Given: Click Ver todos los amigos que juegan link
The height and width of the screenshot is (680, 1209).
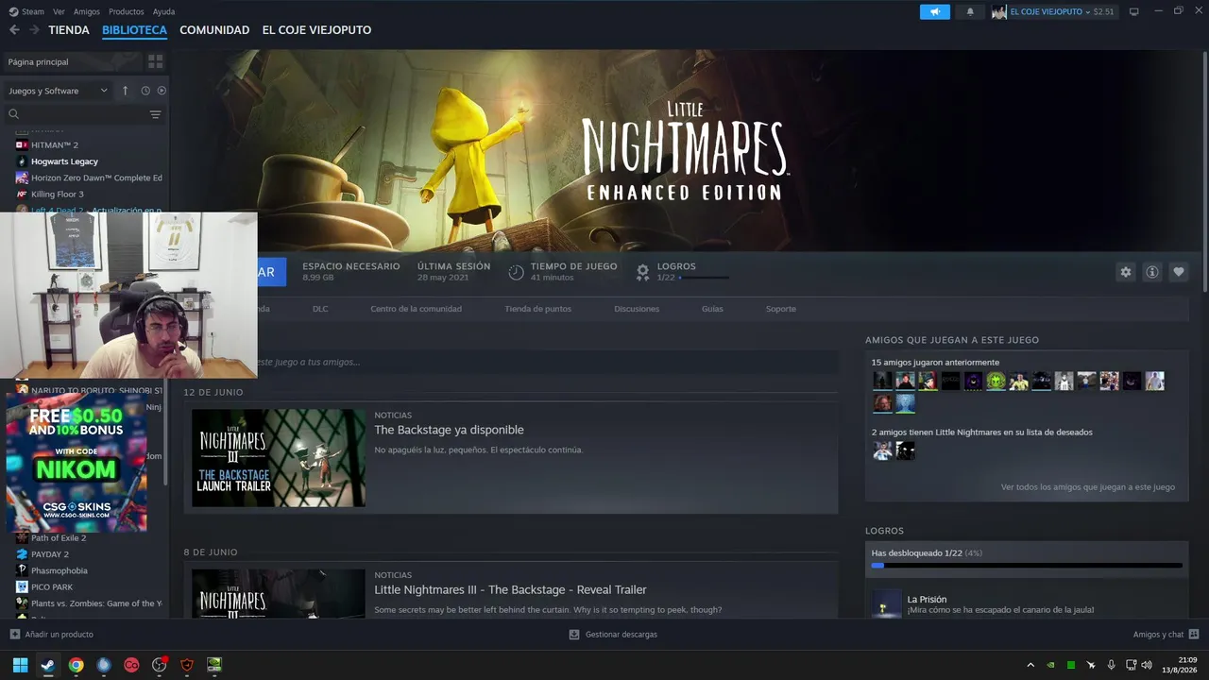Looking at the screenshot, I should point(1088,487).
